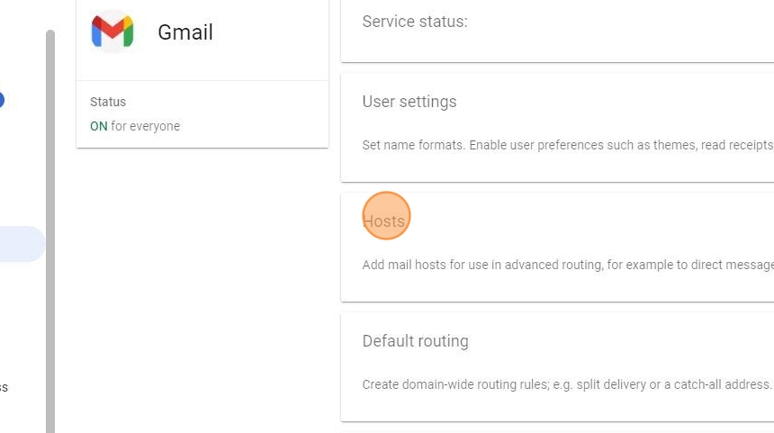Open the User settings section

pos(409,102)
